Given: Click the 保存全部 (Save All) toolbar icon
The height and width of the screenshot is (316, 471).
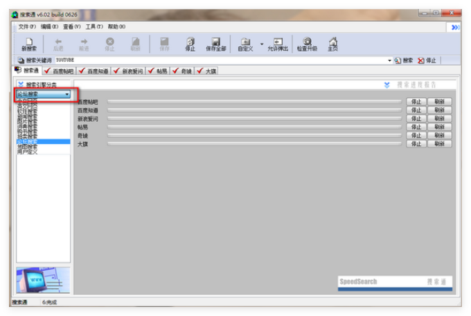Looking at the screenshot, I should (215, 44).
